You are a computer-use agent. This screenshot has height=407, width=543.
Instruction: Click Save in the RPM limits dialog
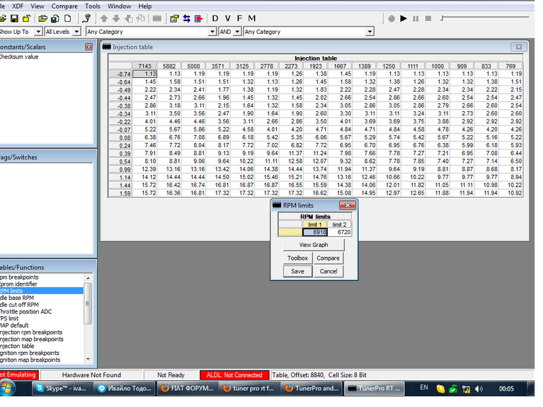(297, 271)
